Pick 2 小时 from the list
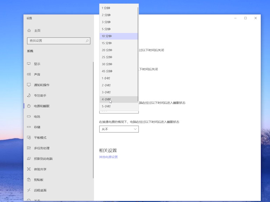This screenshot has width=270, height=202. click(119, 85)
